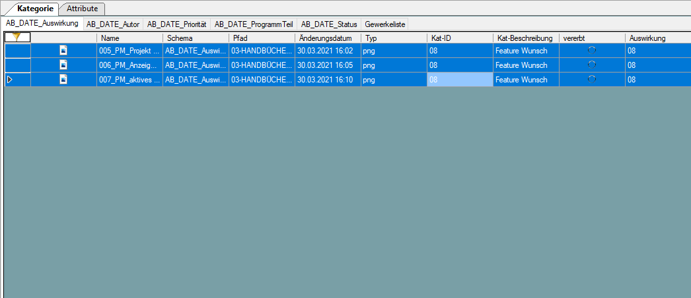Click file icon of 005_PM_Projekt row
The height and width of the screenshot is (298, 691).
pyautogui.click(x=64, y=51)
